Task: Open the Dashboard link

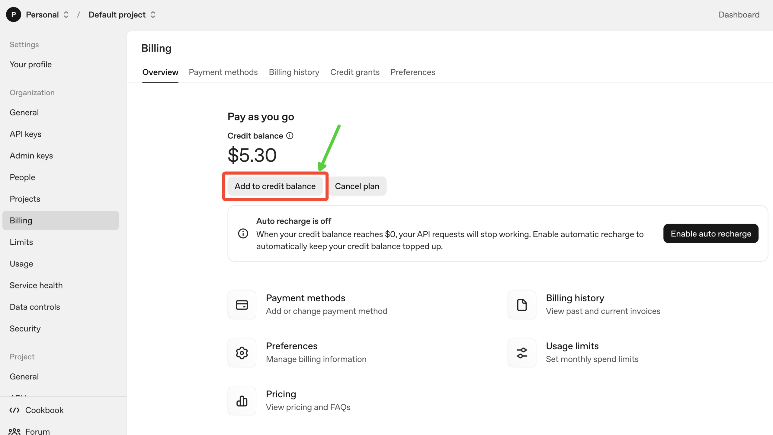Action: click(739, 14)
